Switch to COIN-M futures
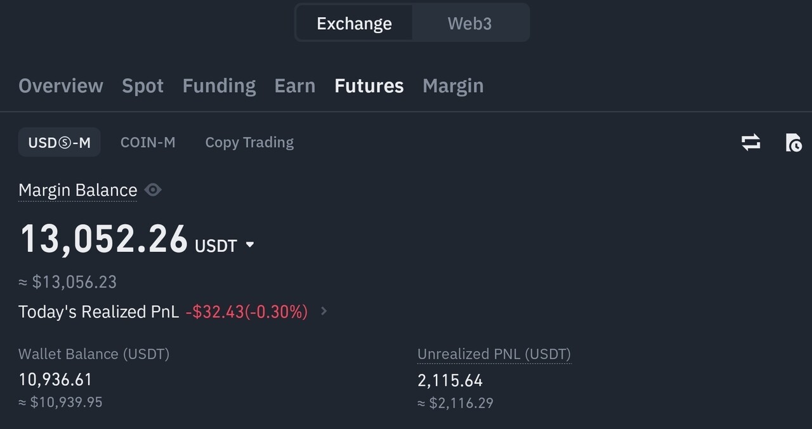 (x=148, y=142)
